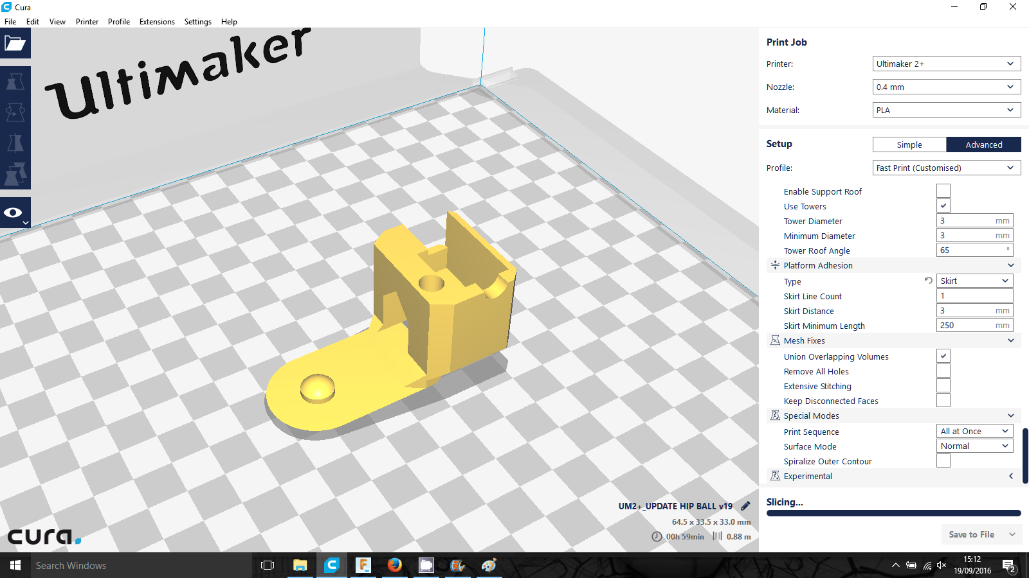Select the Mirror tool in left toolbar
This screenshot has height=578, width=1029.
tap(15, 143)
